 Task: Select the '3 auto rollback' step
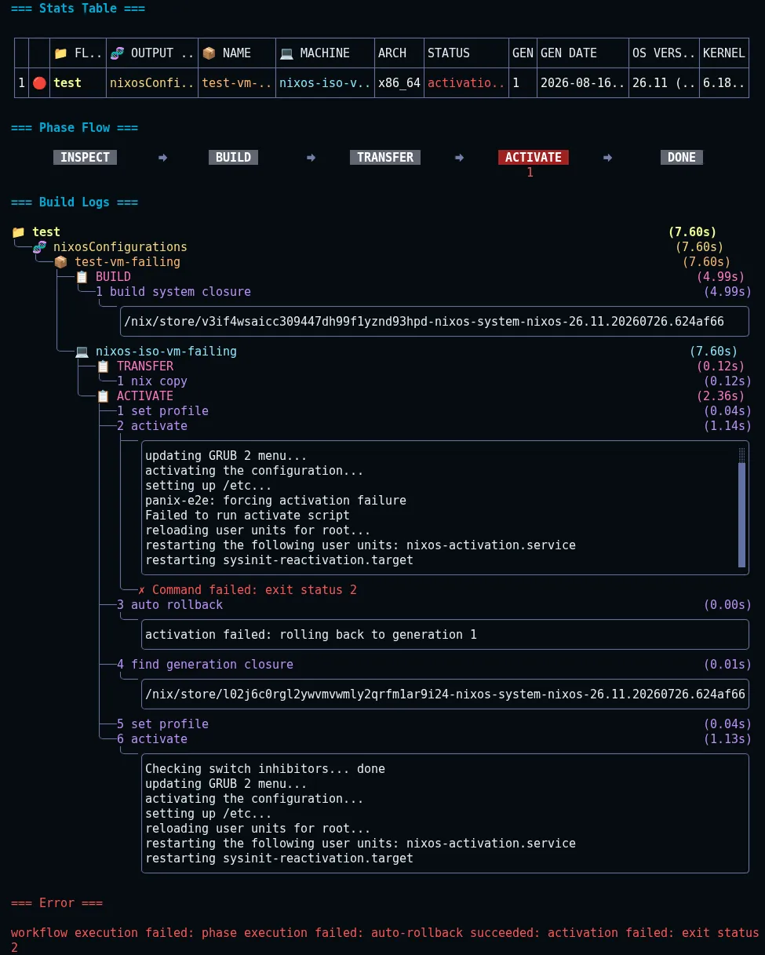click(169, 605)
